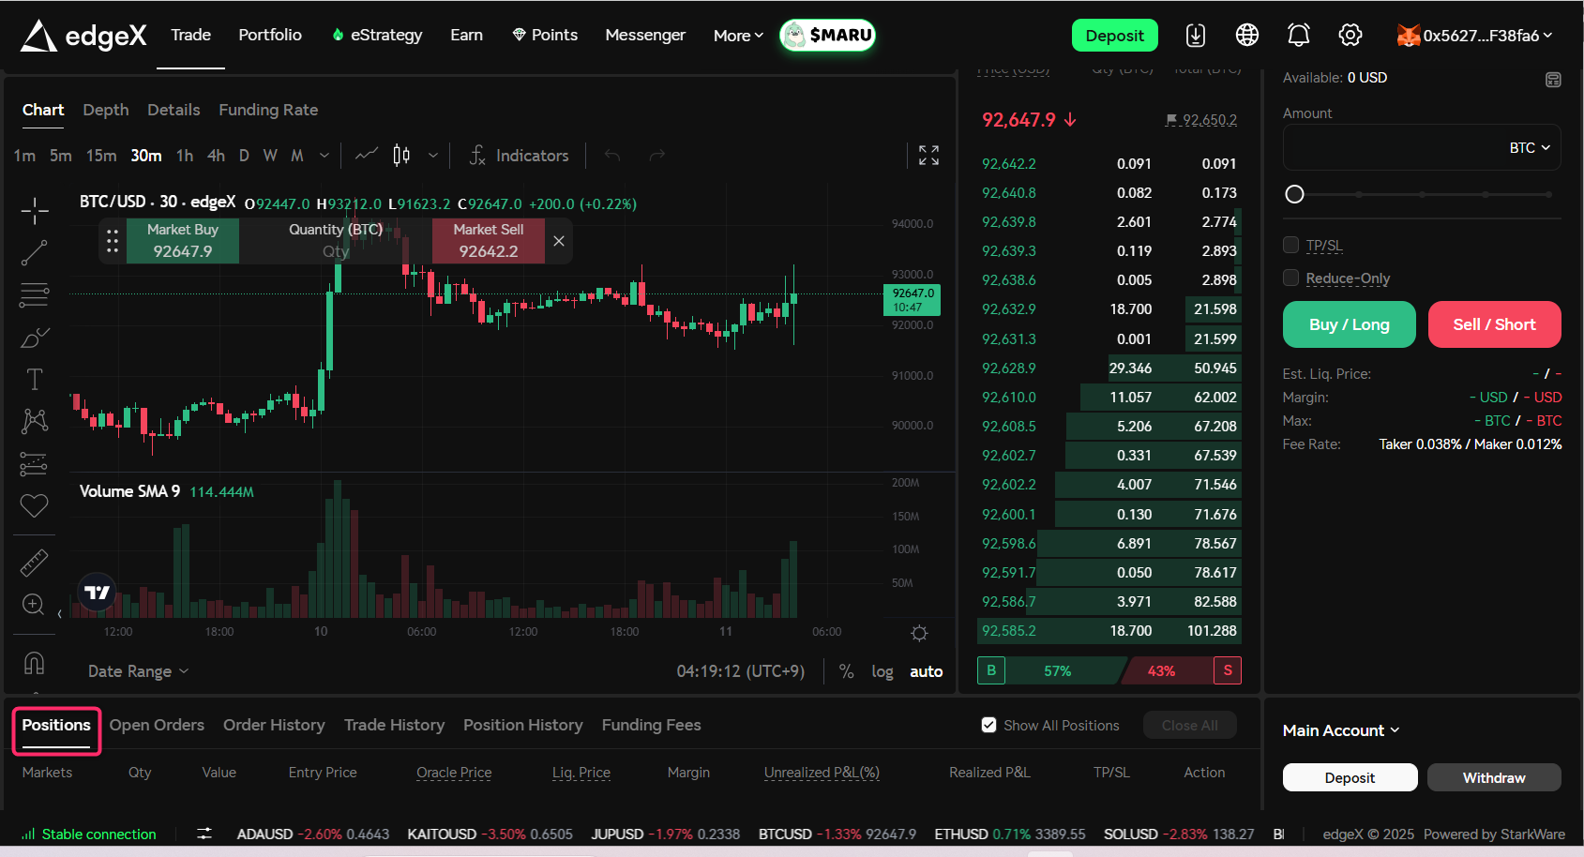The image size is (1584, 857).
Task: Enable the TP/SL checkbox
Action: tap(1291, 246)
